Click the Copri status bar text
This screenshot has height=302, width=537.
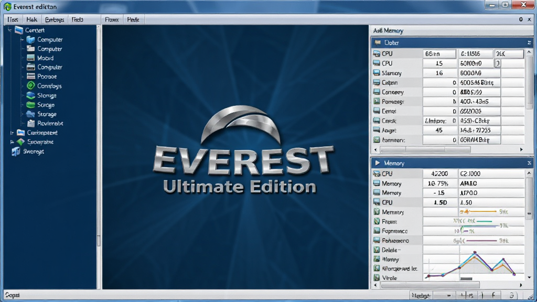(x=13, y=295)
